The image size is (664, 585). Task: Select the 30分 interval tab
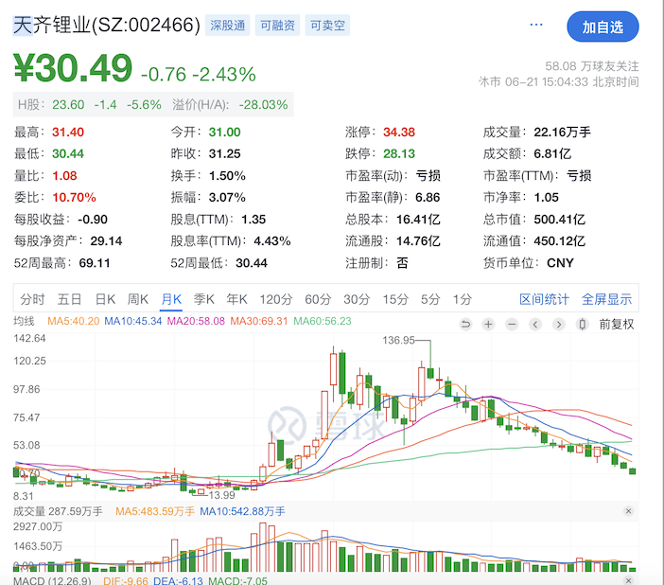pyautogui.click(x=357, y=299)
